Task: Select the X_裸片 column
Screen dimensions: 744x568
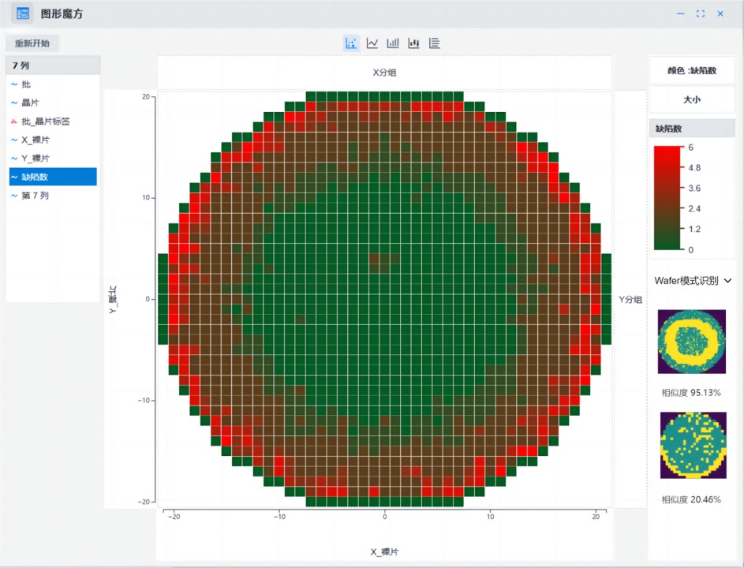Action: 53,140
